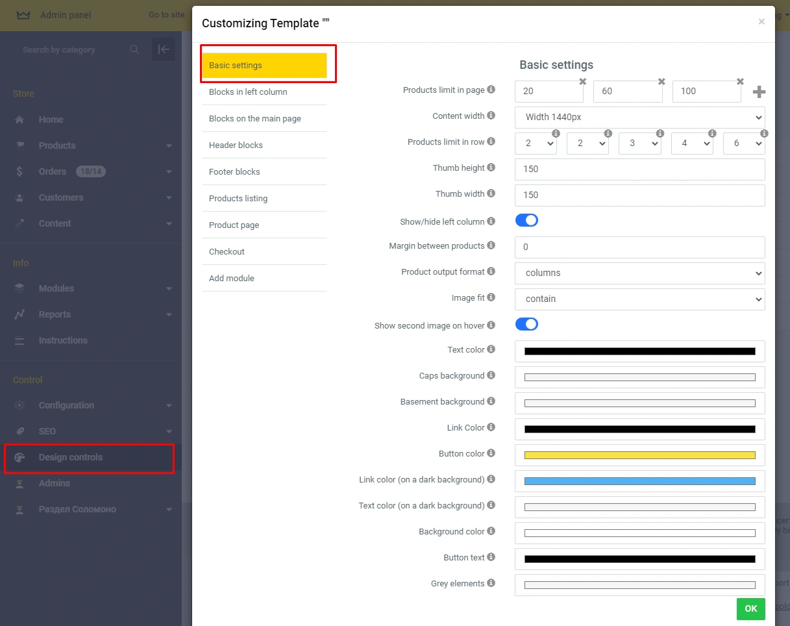Remove the 20 products limit value
The height and width of the screenshot is (626, 790).
(582, 82)
